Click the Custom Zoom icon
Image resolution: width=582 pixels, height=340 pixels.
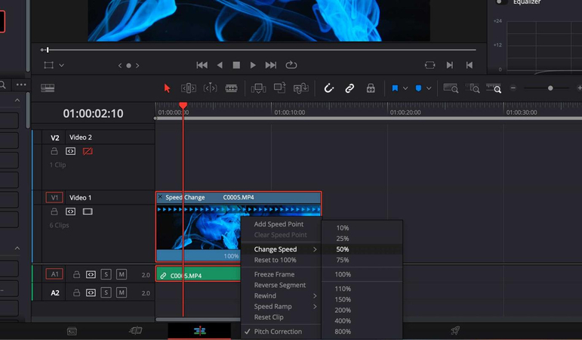pyautogui.click(x=494, y=88)
